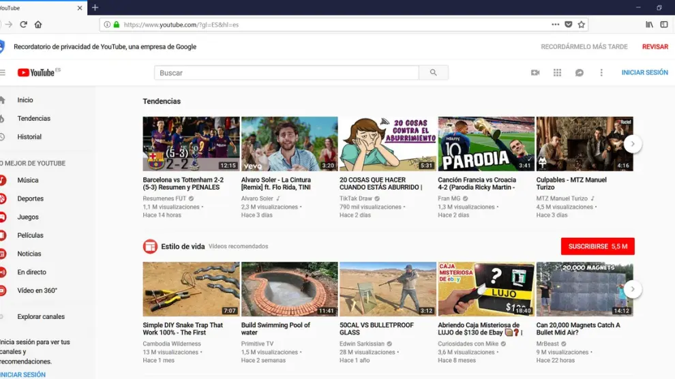675x379 pixels.
Task: Click REVISAR on the privacy reminder
Action: coord(655,47)
